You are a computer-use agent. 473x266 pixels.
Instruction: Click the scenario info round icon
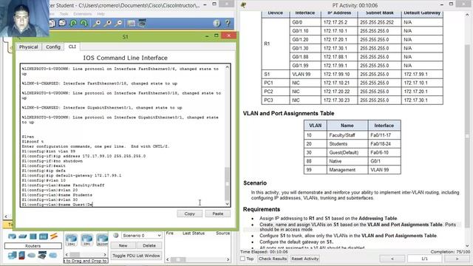[x=116, y=235]
